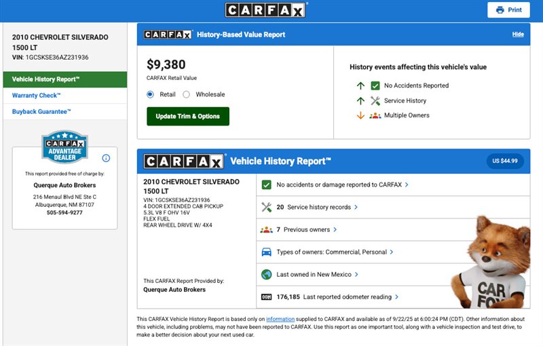The image size is (543, 346).
Task: Click the CARFAX logo in top header
Action: click(x=265, y=10)
